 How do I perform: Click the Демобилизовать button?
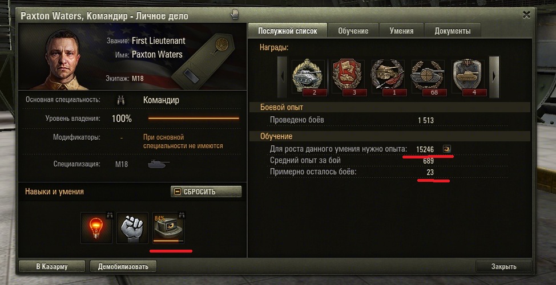click(123, 266)
